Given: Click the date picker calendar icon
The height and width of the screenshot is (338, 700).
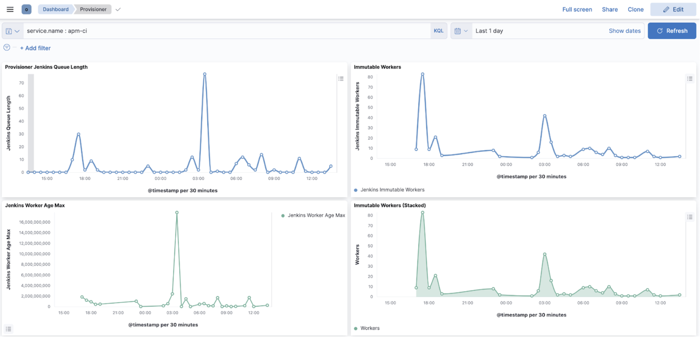Looking at the screenshot, I should (x=459, y=30).
